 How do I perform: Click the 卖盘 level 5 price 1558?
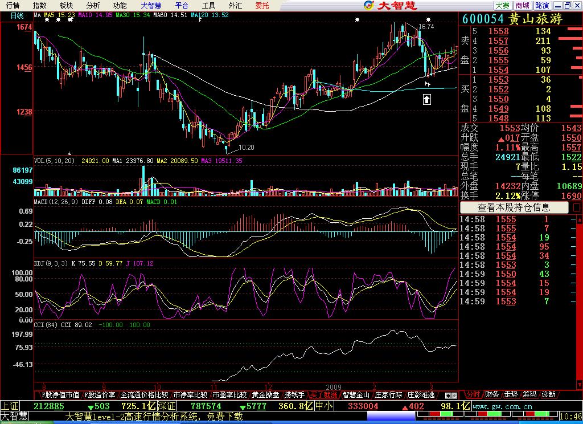pos(498,31)
